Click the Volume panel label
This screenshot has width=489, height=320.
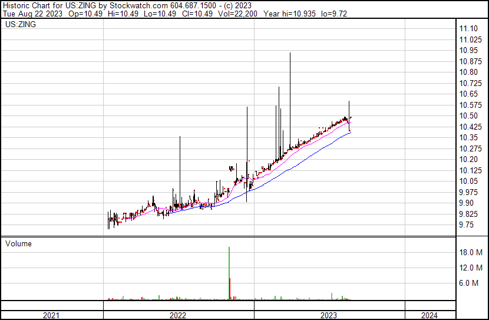(18, 243)
